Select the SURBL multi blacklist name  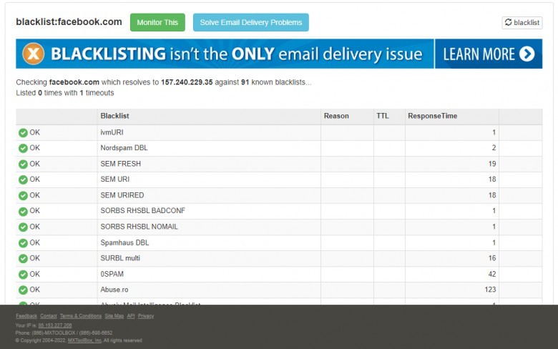pos(120,258)
